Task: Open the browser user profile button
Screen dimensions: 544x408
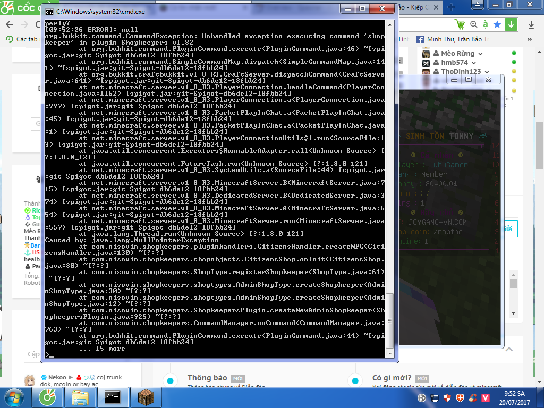Action: 478,4
